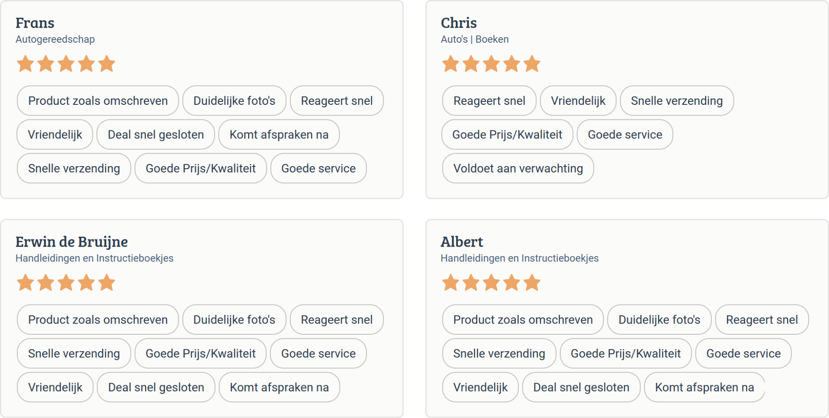Screen dimensions: 829x418
Task: Click 'Komt afspraken na' tag in Frans's card
Action: [279, 135]
